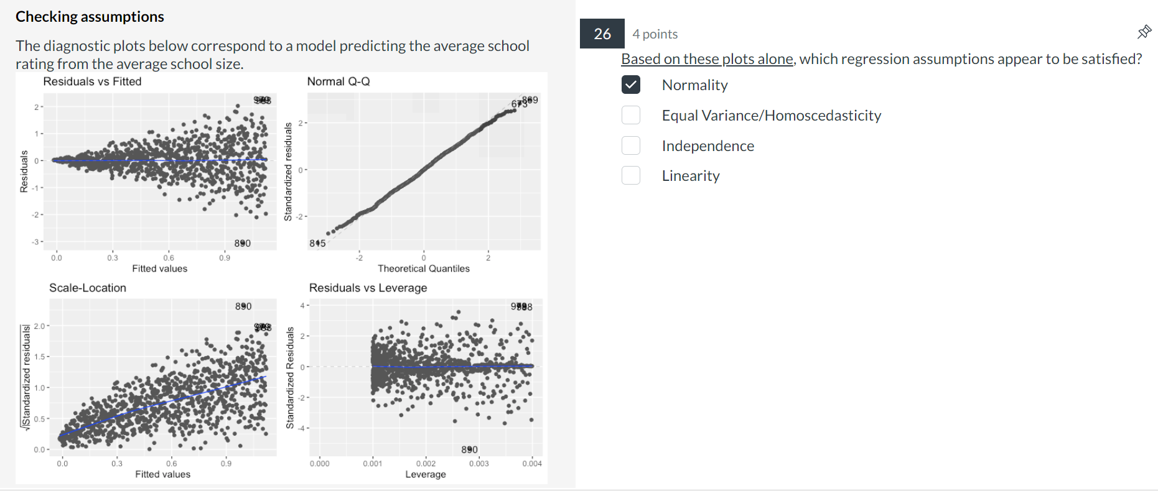The height and width of the screenshot is (496, 1158).
Task: Select the Residuals vs Leverage plot
Action: coord(425,377)
